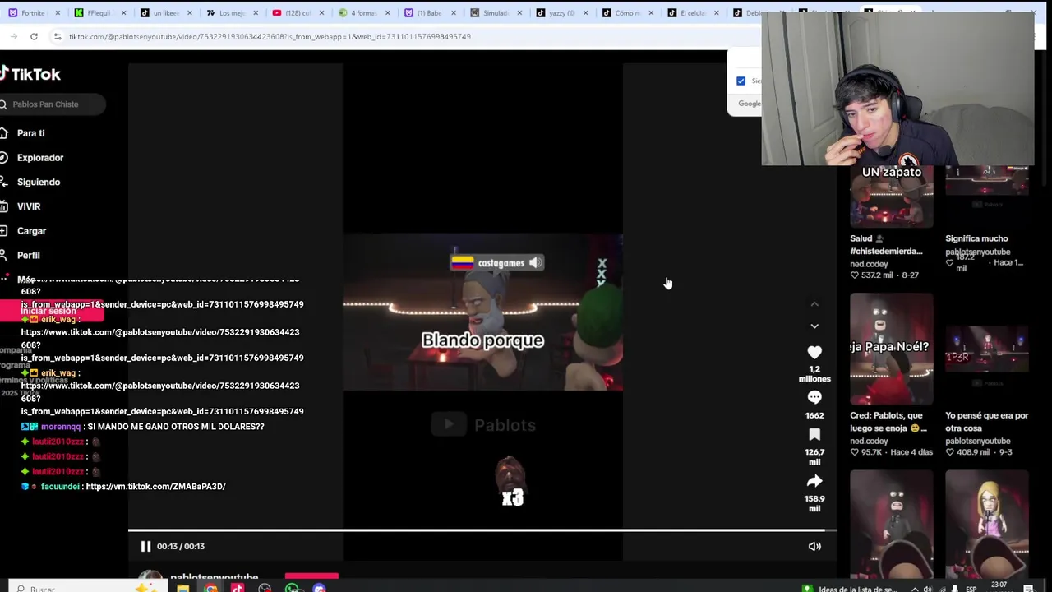Close the 'un likee' tab
The image size is (1052, 592).
pyautogui.click(x=190, y=13)
